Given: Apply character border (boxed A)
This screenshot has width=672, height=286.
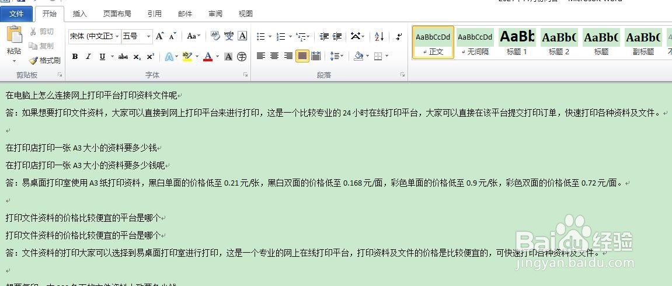Looking at the screenshot, I should click(242, 36).
